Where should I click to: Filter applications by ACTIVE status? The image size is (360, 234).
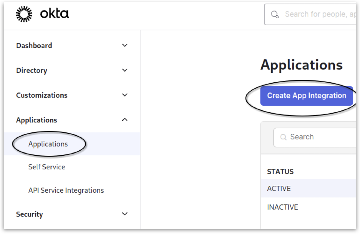[279, 189]
